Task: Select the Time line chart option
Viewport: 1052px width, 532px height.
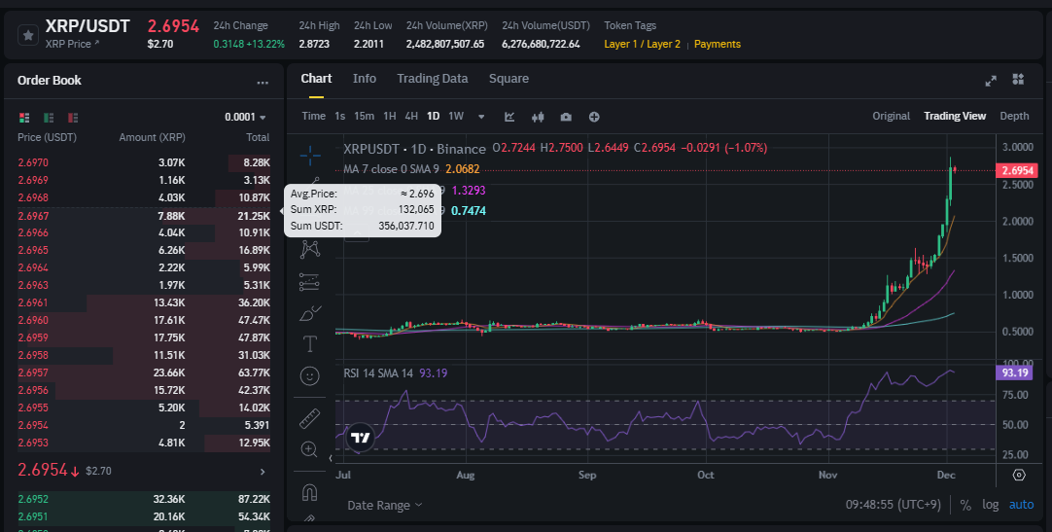Action: [313, 116]
